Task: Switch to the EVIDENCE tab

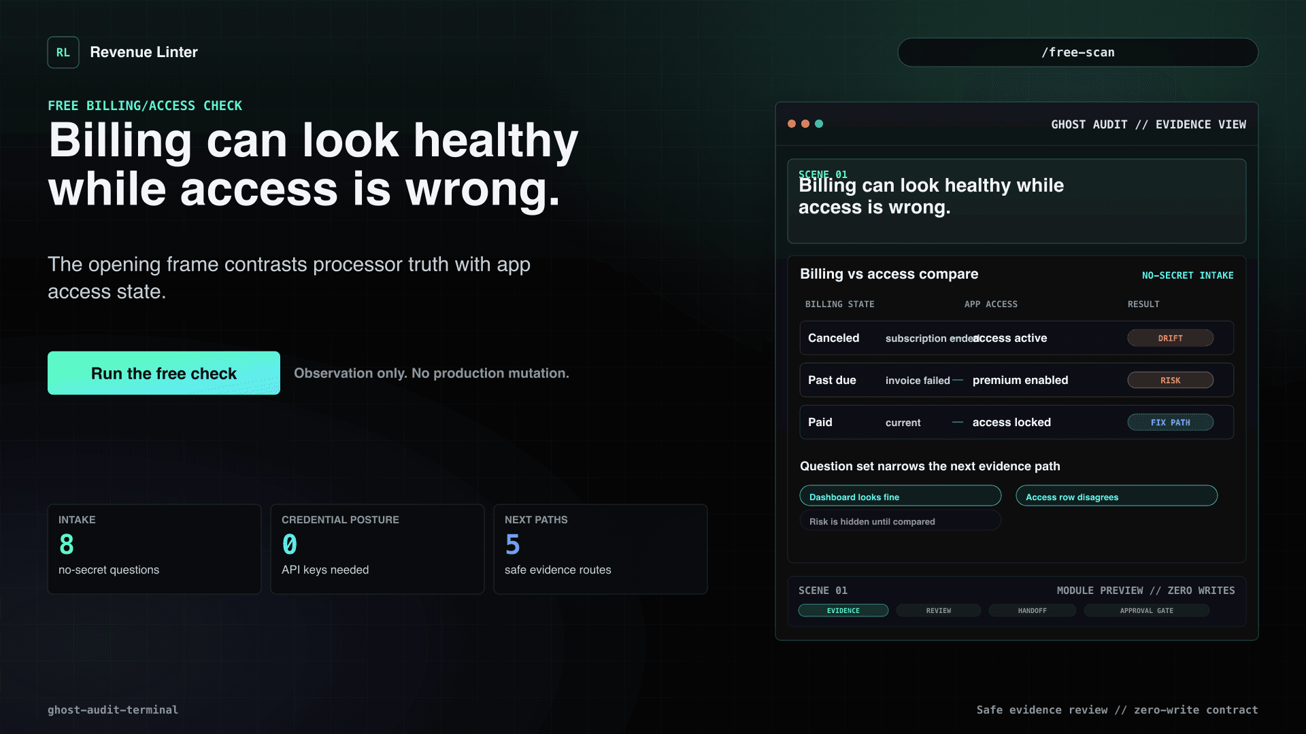Action: click(843, 610)
